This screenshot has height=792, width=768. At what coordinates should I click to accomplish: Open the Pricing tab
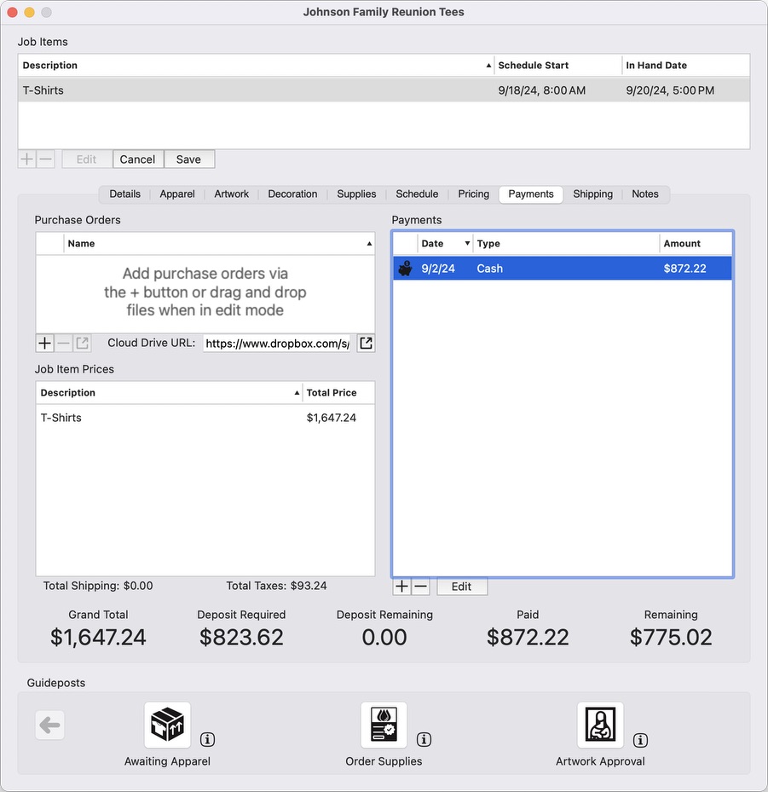pos(473,194)
